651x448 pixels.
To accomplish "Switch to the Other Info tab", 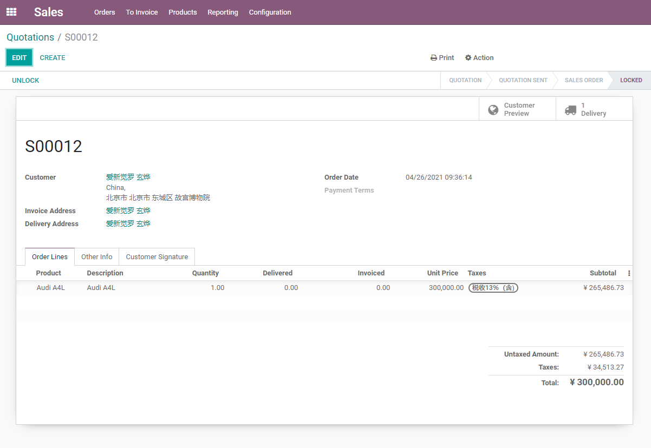I will [97, 257].
